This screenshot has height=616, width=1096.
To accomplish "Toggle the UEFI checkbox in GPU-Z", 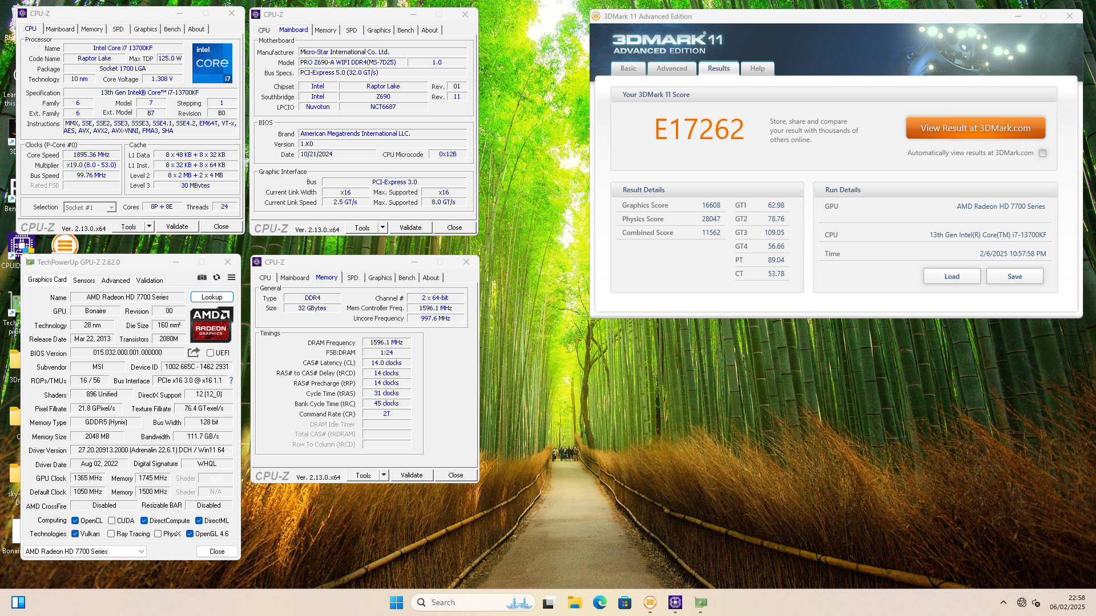I will (x=210, y=353).
